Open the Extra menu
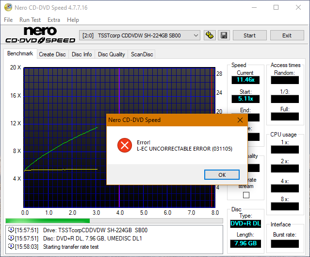 click(x=54, y=20)
